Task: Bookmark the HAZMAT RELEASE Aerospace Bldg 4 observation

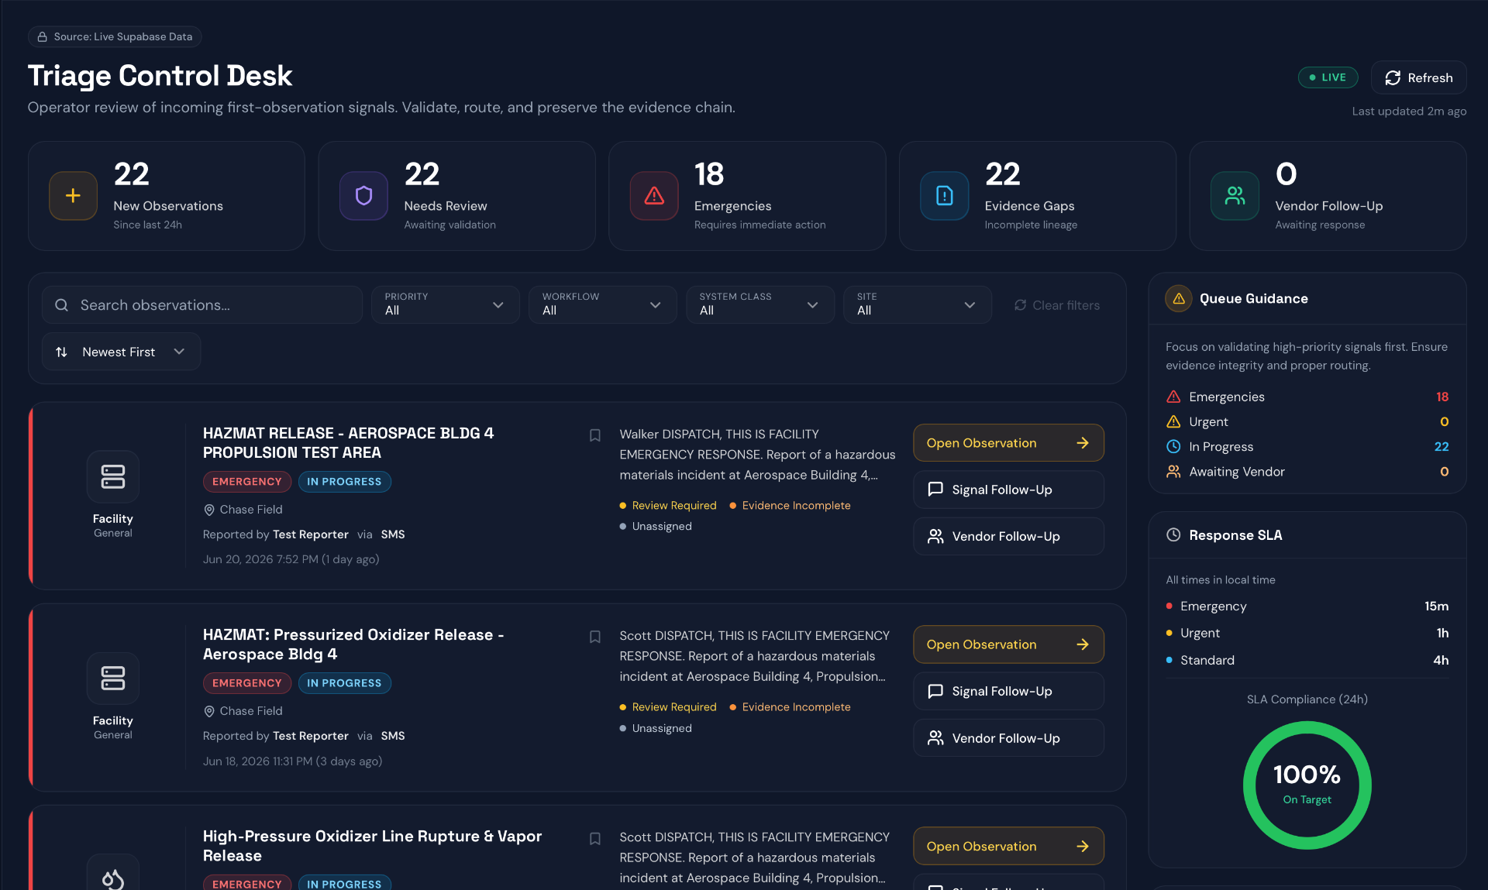Action: 595,435
